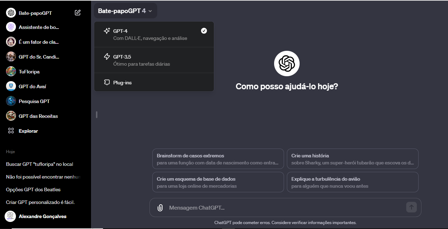Viewport: 448px width, 229px height.
Task: Switch to the GPT-3.5 model
Action: tap(154, 60)
